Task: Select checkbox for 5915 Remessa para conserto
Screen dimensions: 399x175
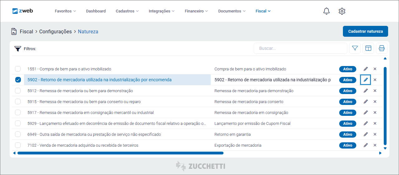Action: click(x=18, y=102)
